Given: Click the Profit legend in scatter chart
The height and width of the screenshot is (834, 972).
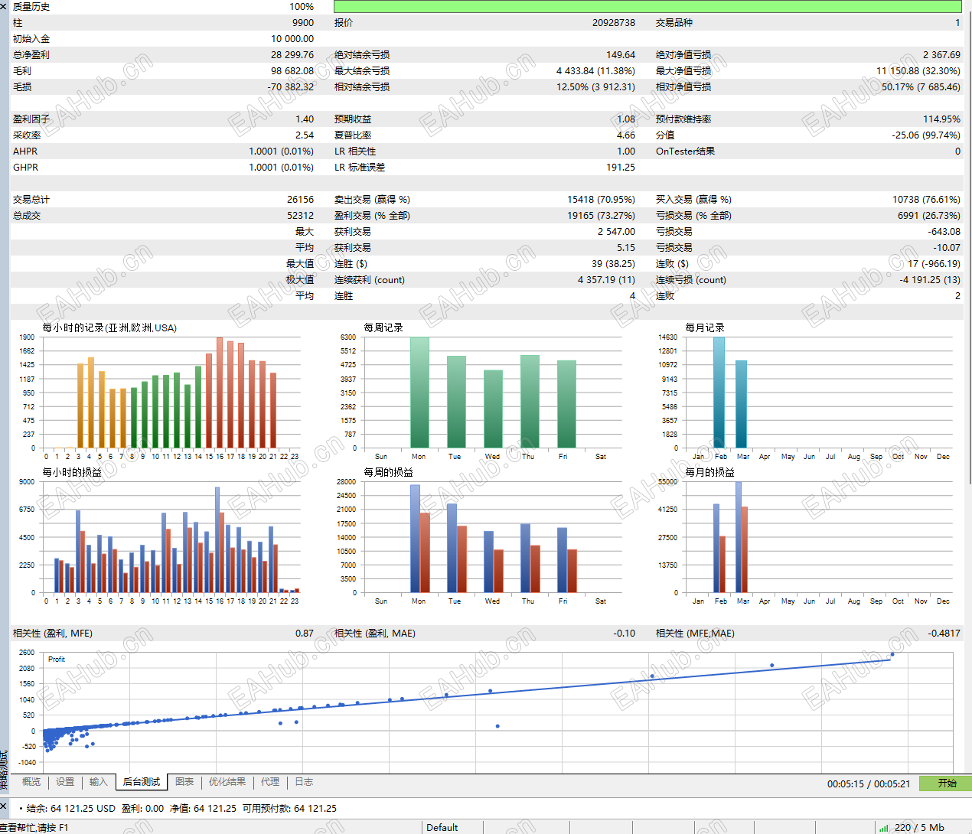Looking at the screenshot, I should (57, 659).
